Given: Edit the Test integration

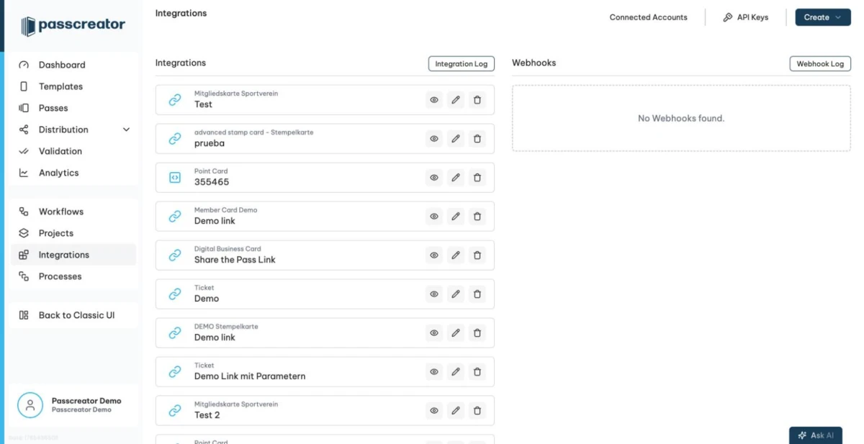Looking at the screenshot, I should tap(456, 100).
